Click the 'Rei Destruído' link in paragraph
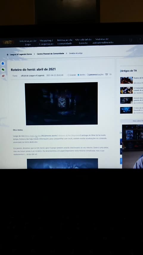143x255 pixels. pos(69,135)
